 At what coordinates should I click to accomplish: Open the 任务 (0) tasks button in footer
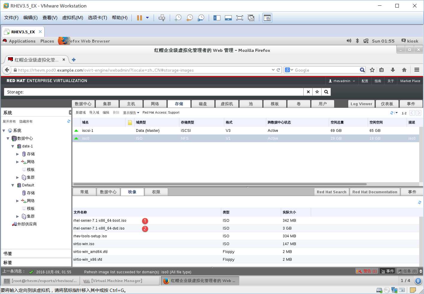[x=407, y=271]
